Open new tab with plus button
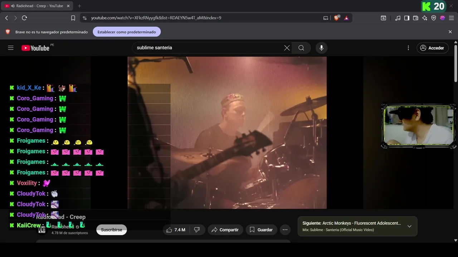The width and height of the screenshot is (458, 257). pyautogui.click(x=79, y=6)
